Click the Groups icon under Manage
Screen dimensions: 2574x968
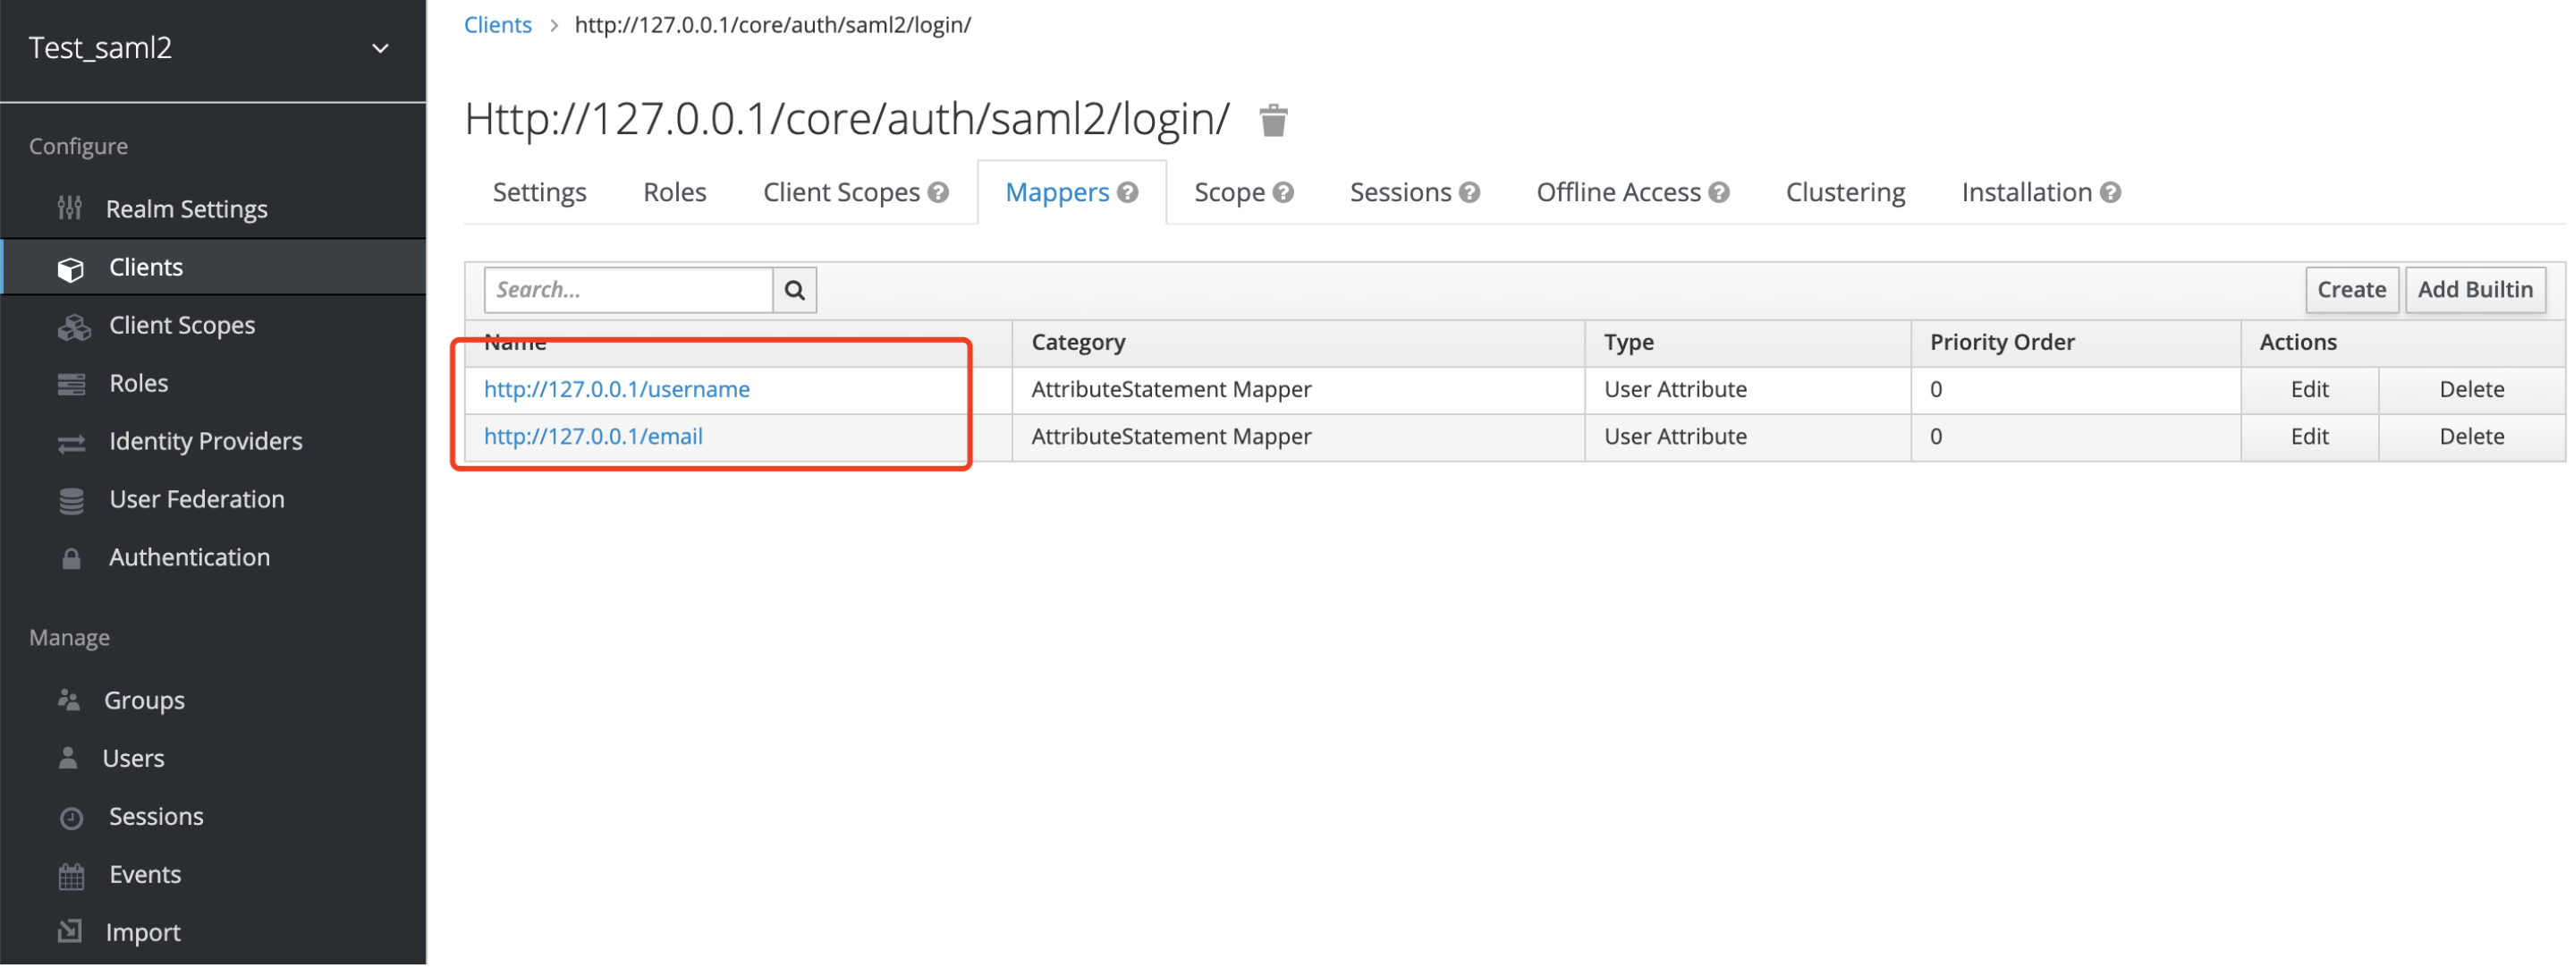click(x=70, y=699)
